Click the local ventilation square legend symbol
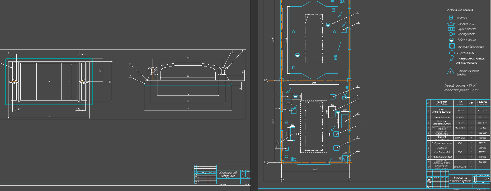 452,46
